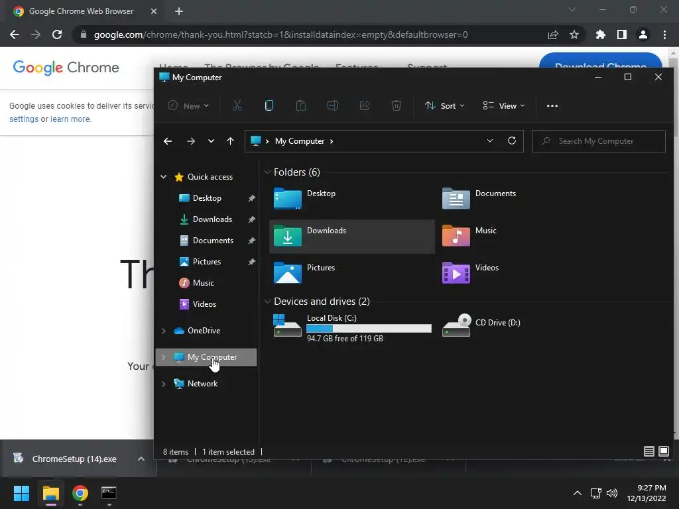Click the Share icon in File Explorer toolbar
The image size is (679, 509).
pos(365,105)
